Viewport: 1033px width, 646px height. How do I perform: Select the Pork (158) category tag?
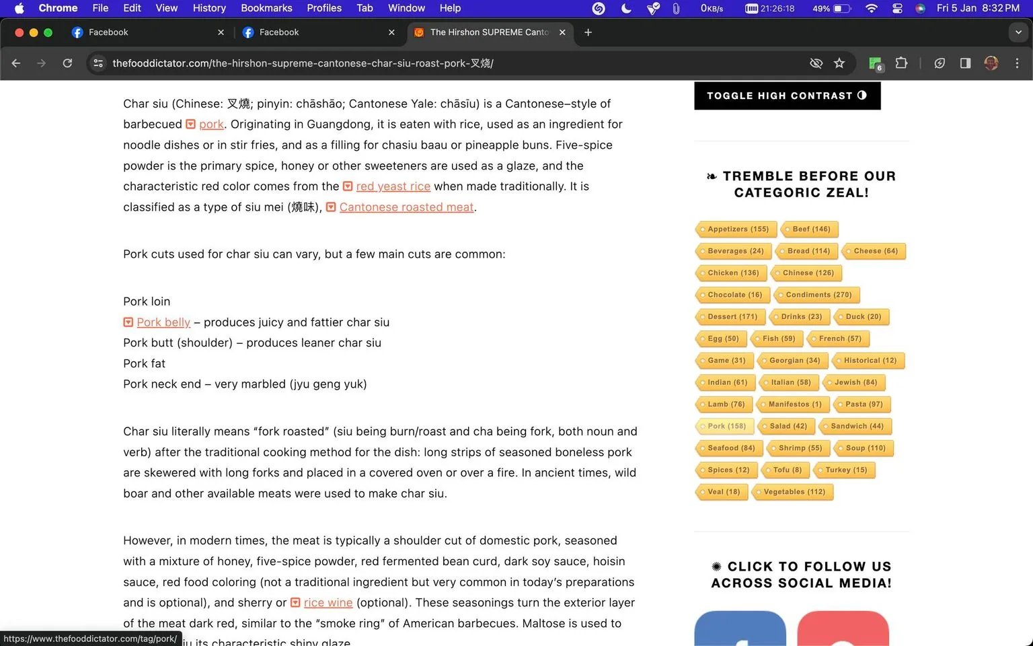tap(725, 427)
